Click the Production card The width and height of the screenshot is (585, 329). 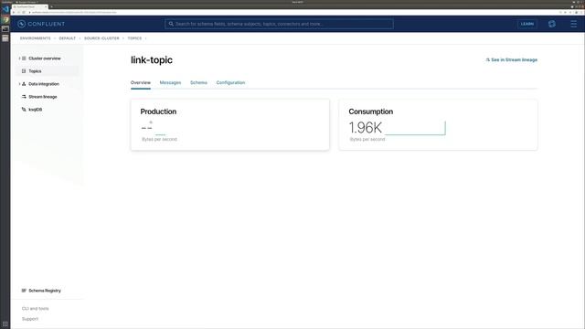[229, 124]
